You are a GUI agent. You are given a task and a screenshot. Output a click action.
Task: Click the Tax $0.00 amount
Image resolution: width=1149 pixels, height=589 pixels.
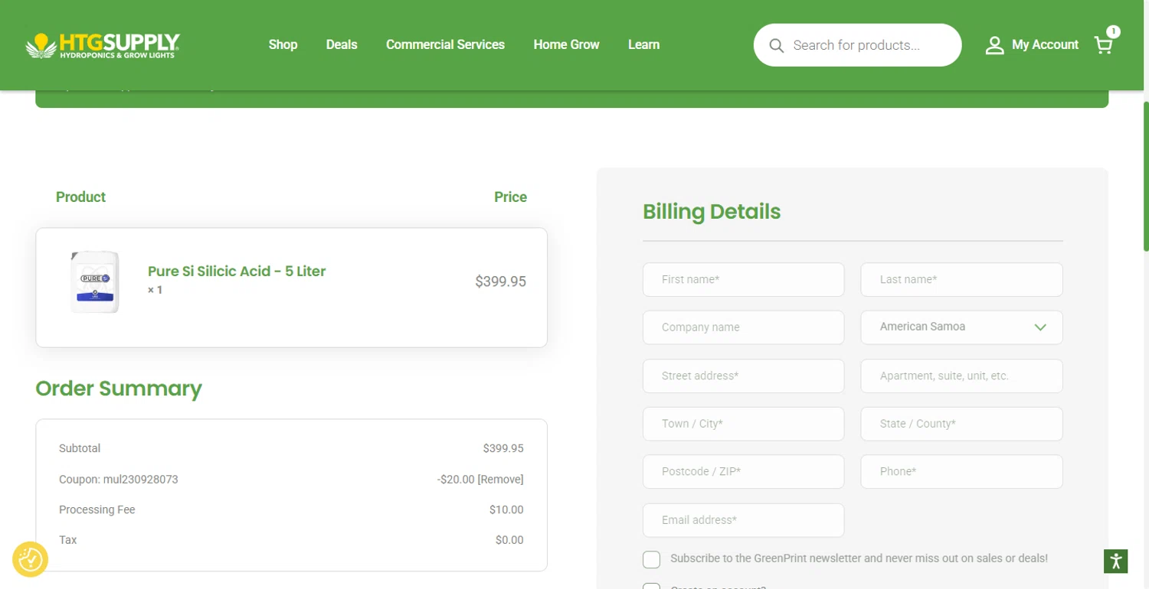click(509, 540)
